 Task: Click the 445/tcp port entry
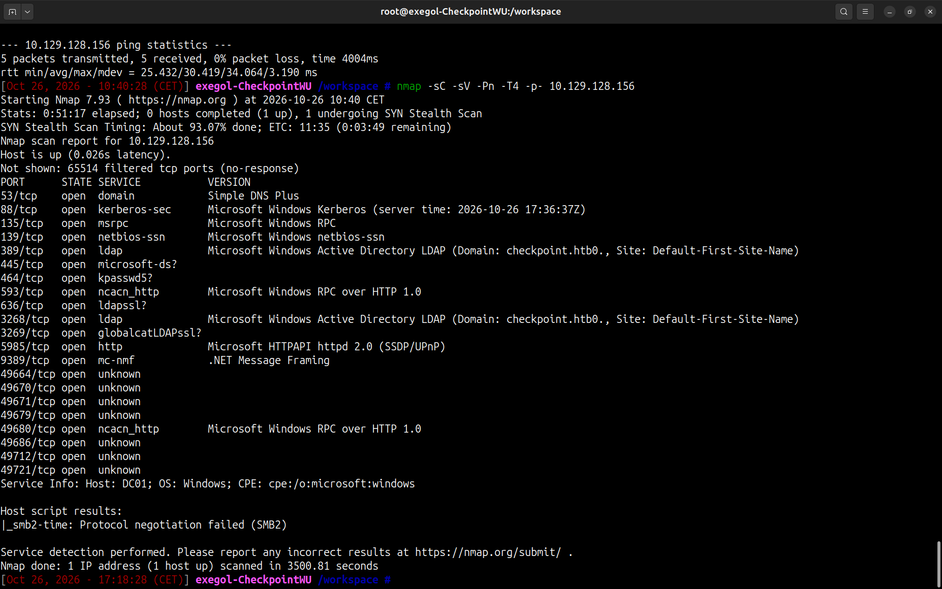(x=22, y=265)
